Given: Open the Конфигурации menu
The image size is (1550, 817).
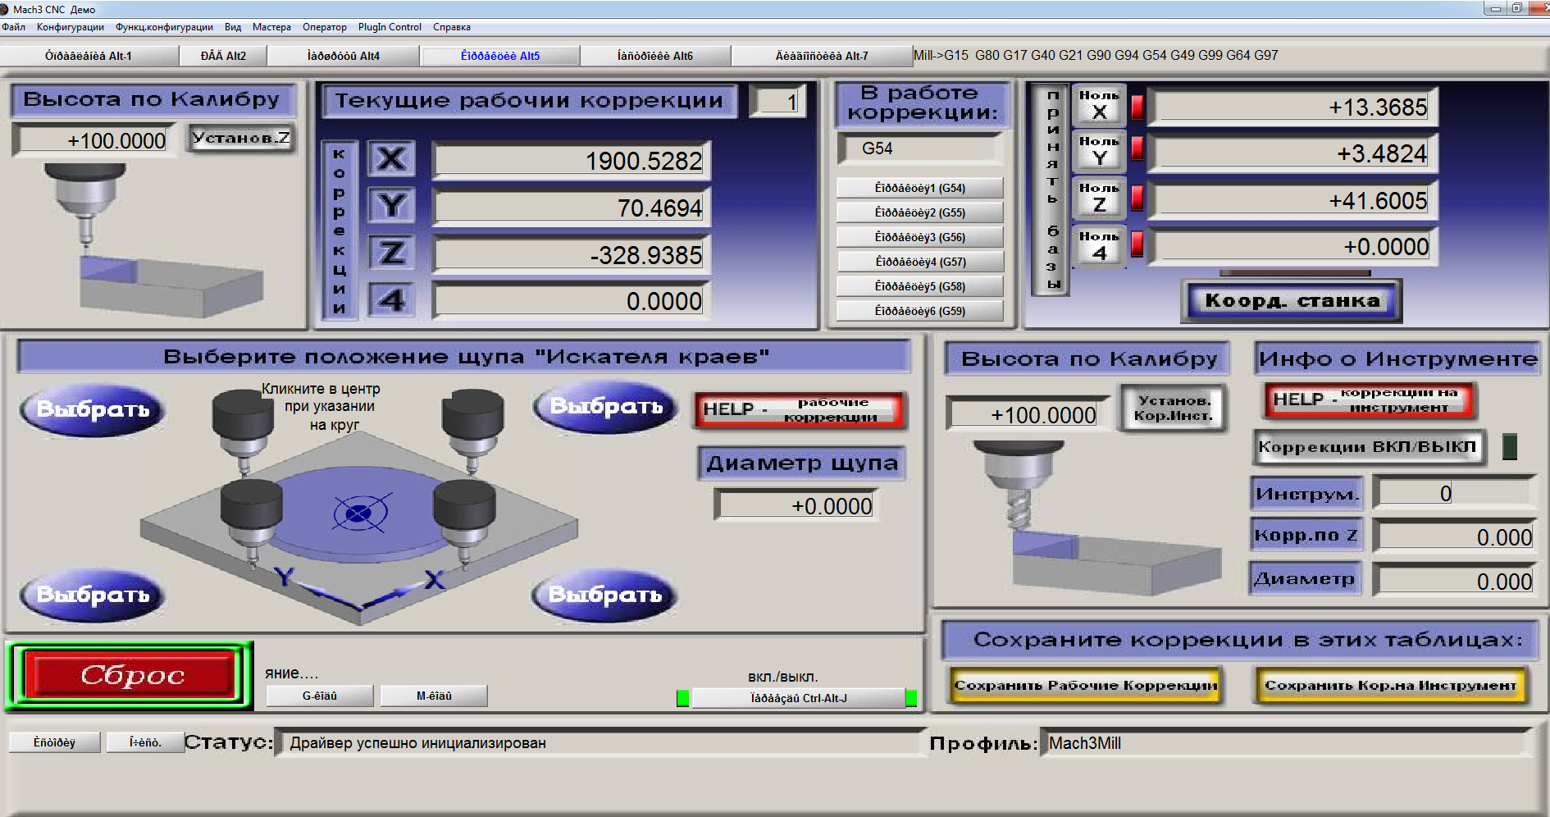Looking at the screenshot, I should pyautogui.click(x=71, y=27).
